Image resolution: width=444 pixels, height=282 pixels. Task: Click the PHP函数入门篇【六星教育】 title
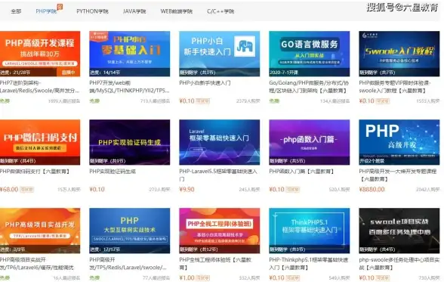click(301, 171)
